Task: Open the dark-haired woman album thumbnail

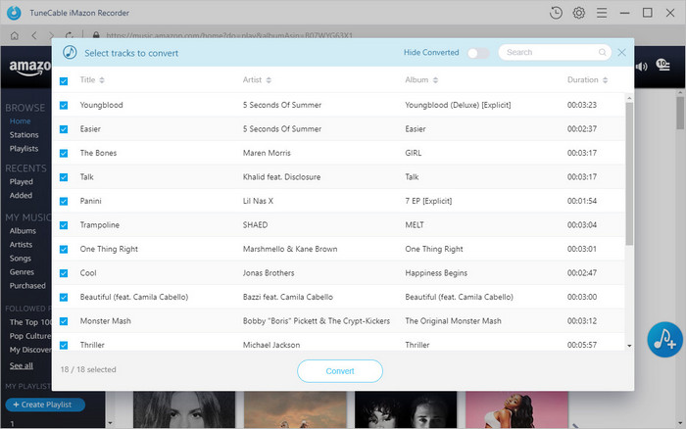Action: 184,409
